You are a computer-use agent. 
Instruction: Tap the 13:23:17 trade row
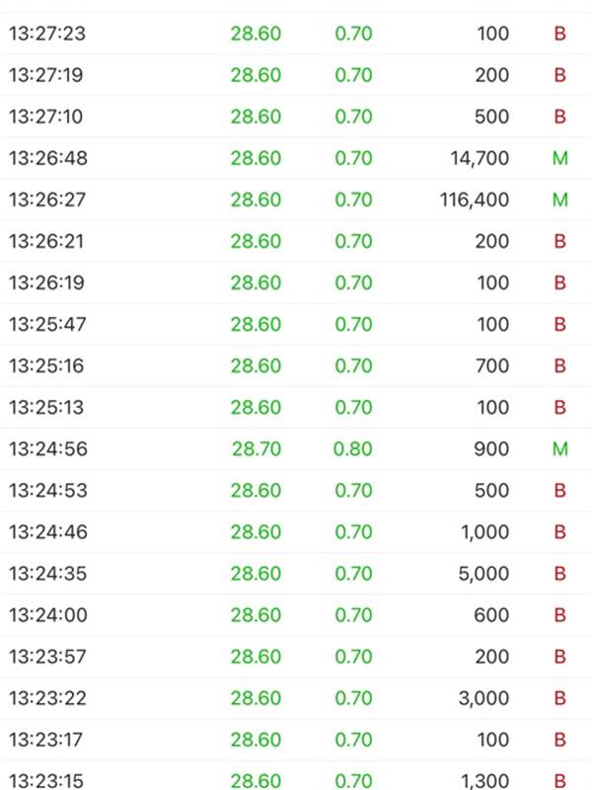coord(296,740)
